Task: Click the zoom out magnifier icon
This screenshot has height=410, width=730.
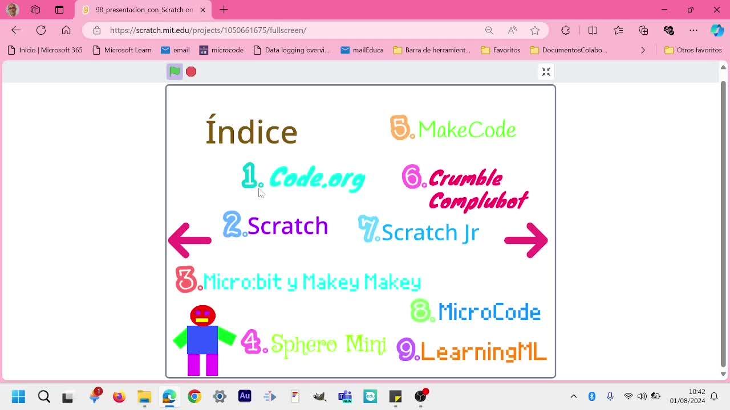Action: tap(489, 30)
